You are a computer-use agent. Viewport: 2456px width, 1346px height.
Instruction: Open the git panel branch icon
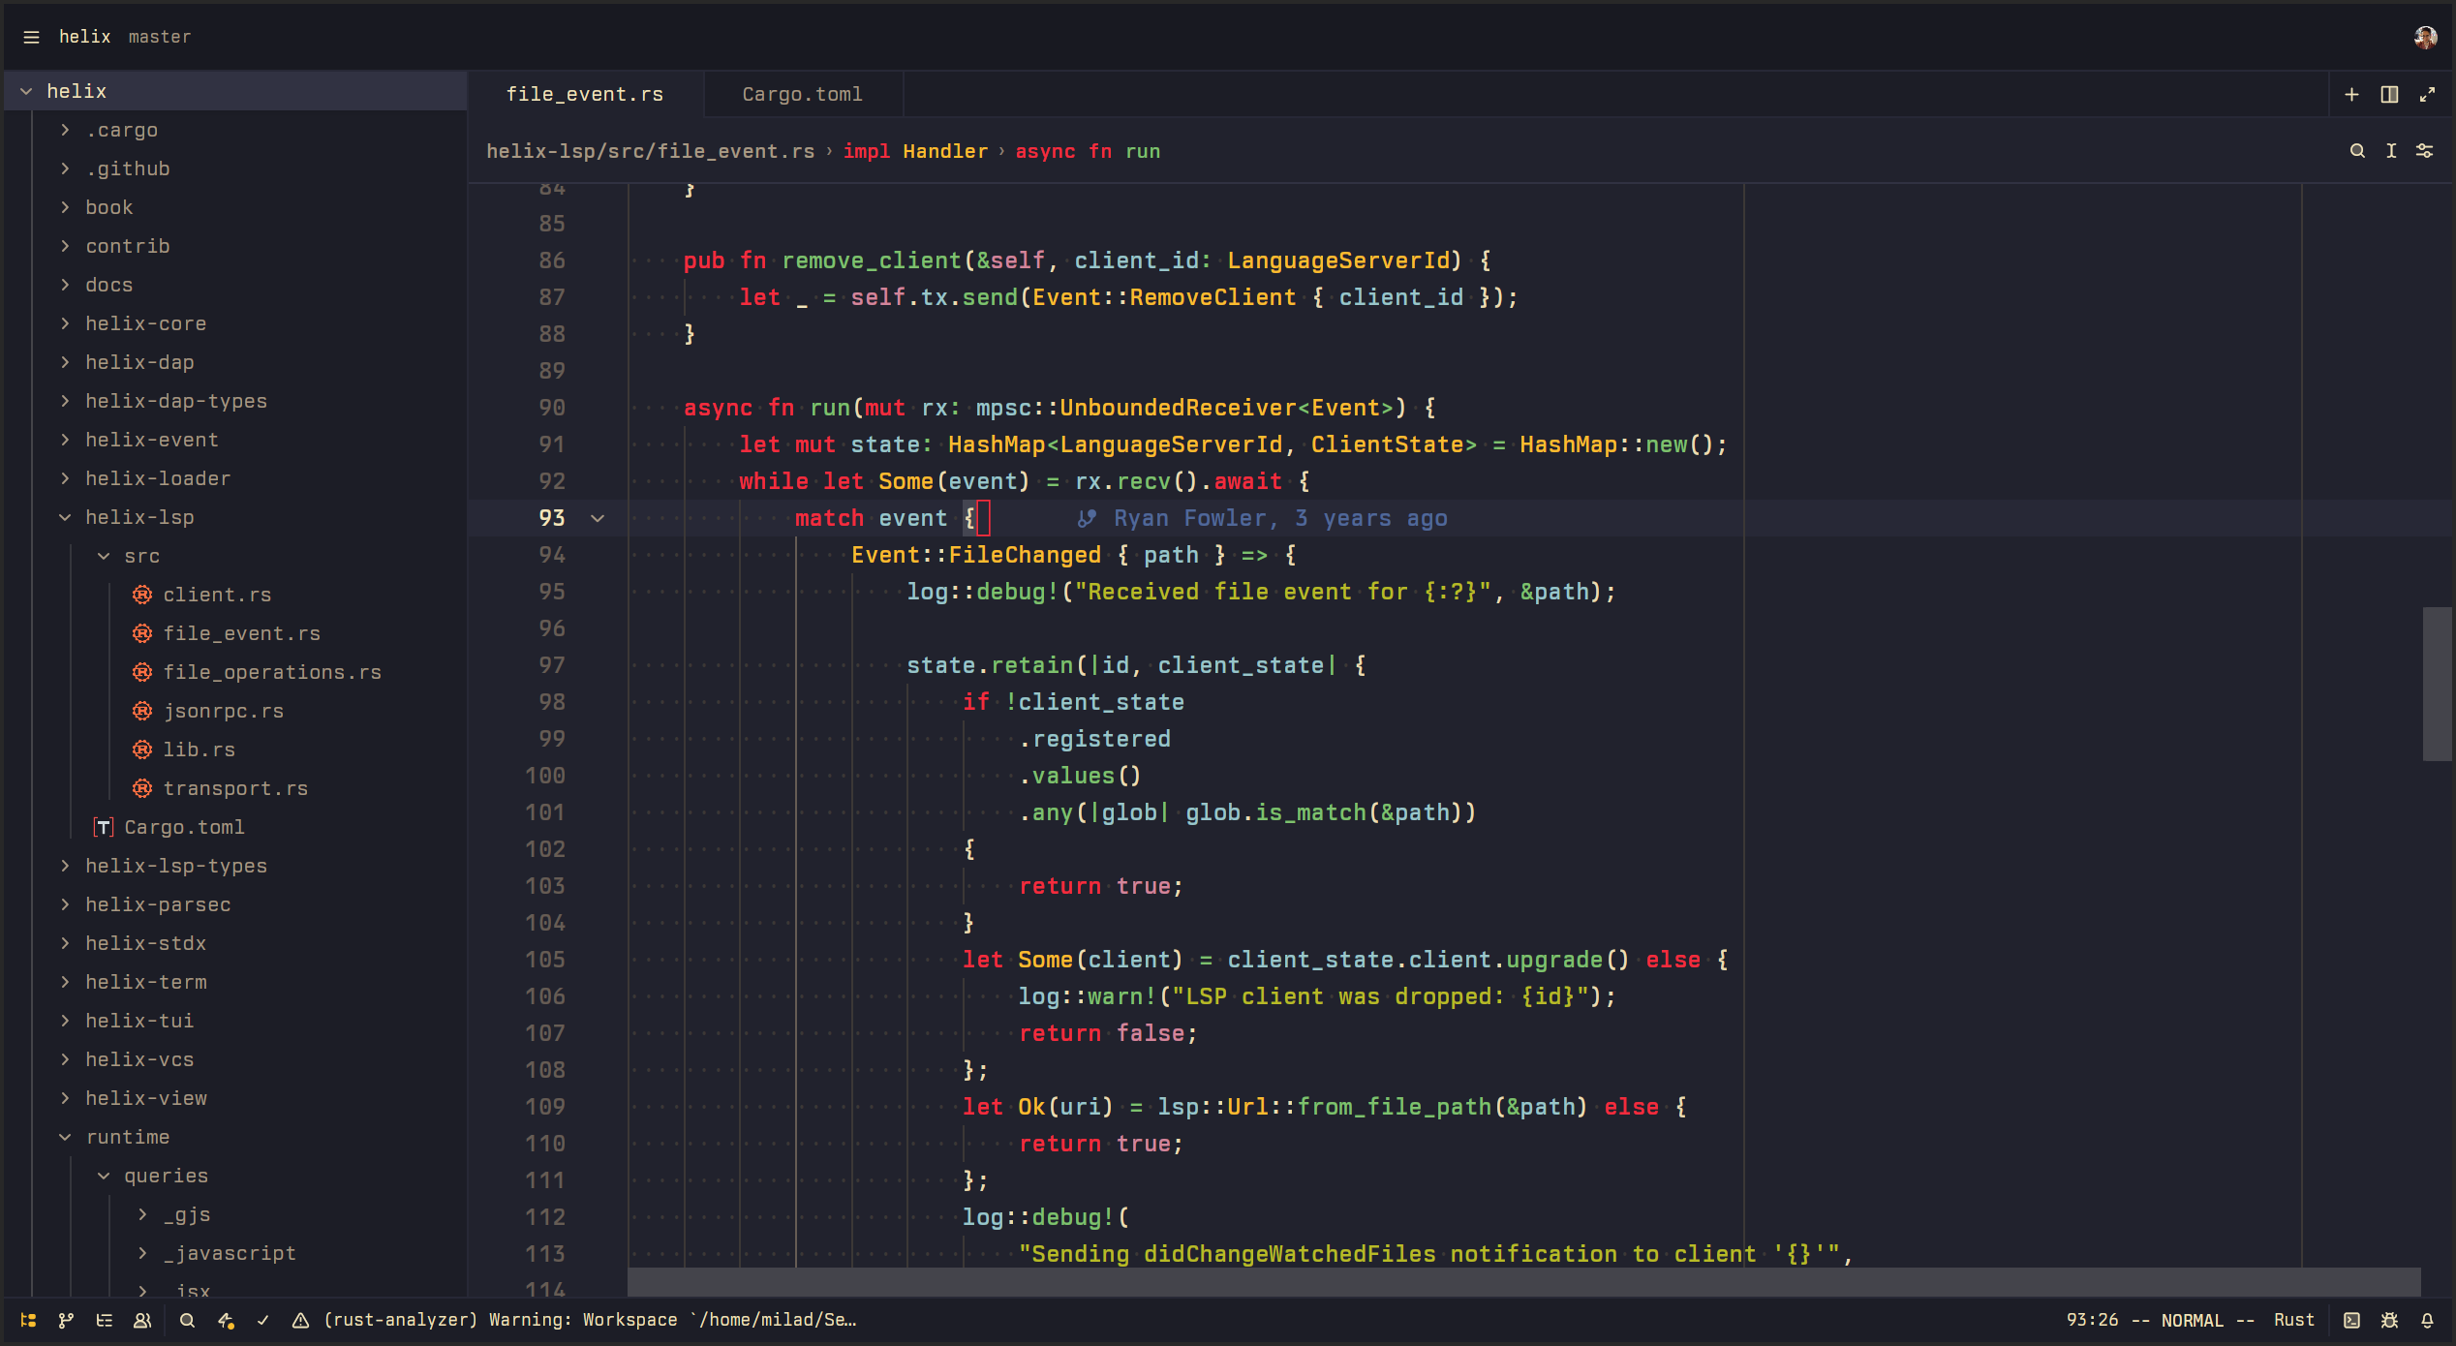click(66, 1320)
